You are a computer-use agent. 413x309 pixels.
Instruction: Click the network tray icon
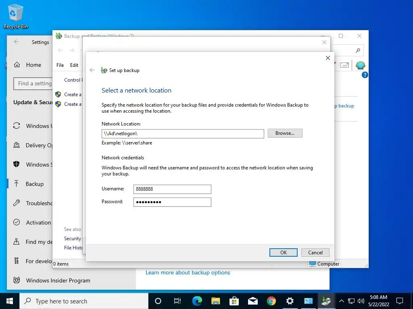pos(351,301)
